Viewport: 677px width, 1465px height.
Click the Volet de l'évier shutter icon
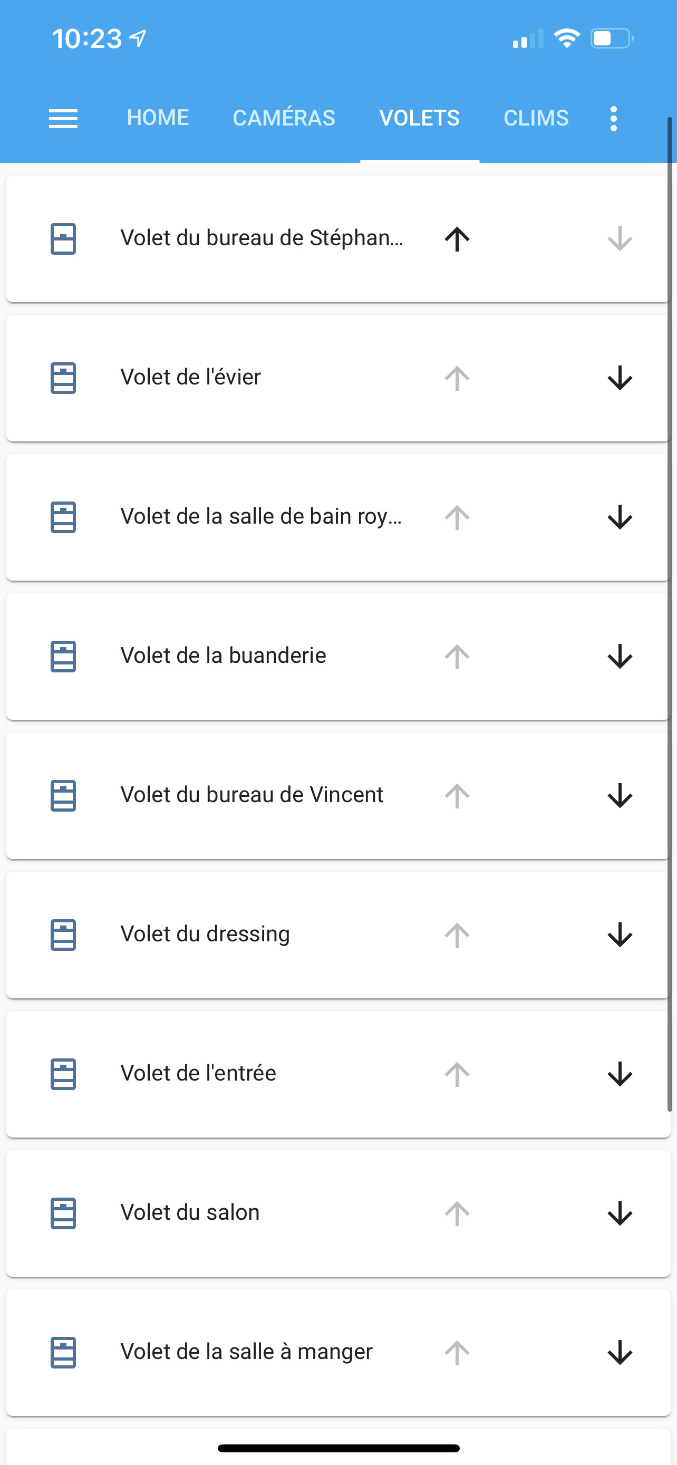point(63,378)
